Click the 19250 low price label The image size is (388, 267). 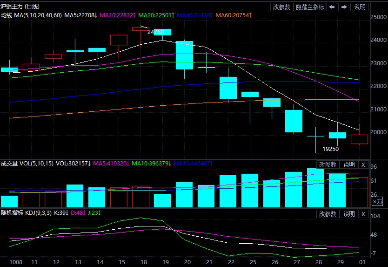tap(330, 149)
